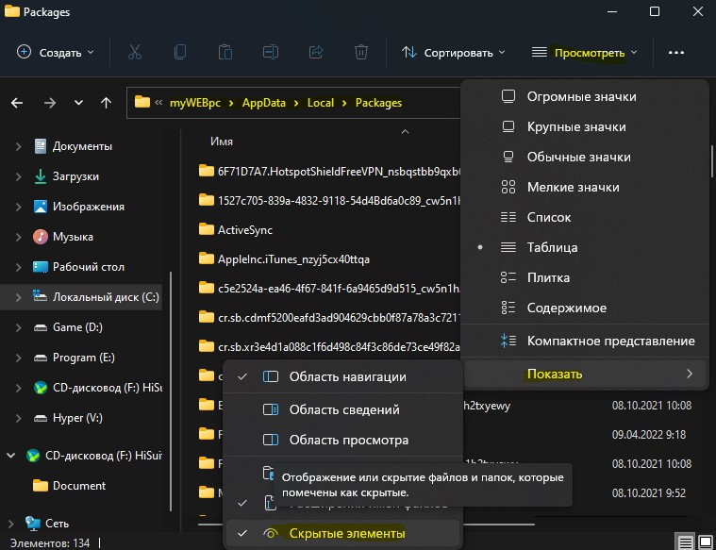Click the Share icon in toolbar
Viewport: 716px width, 550px height.
(316, 52)
